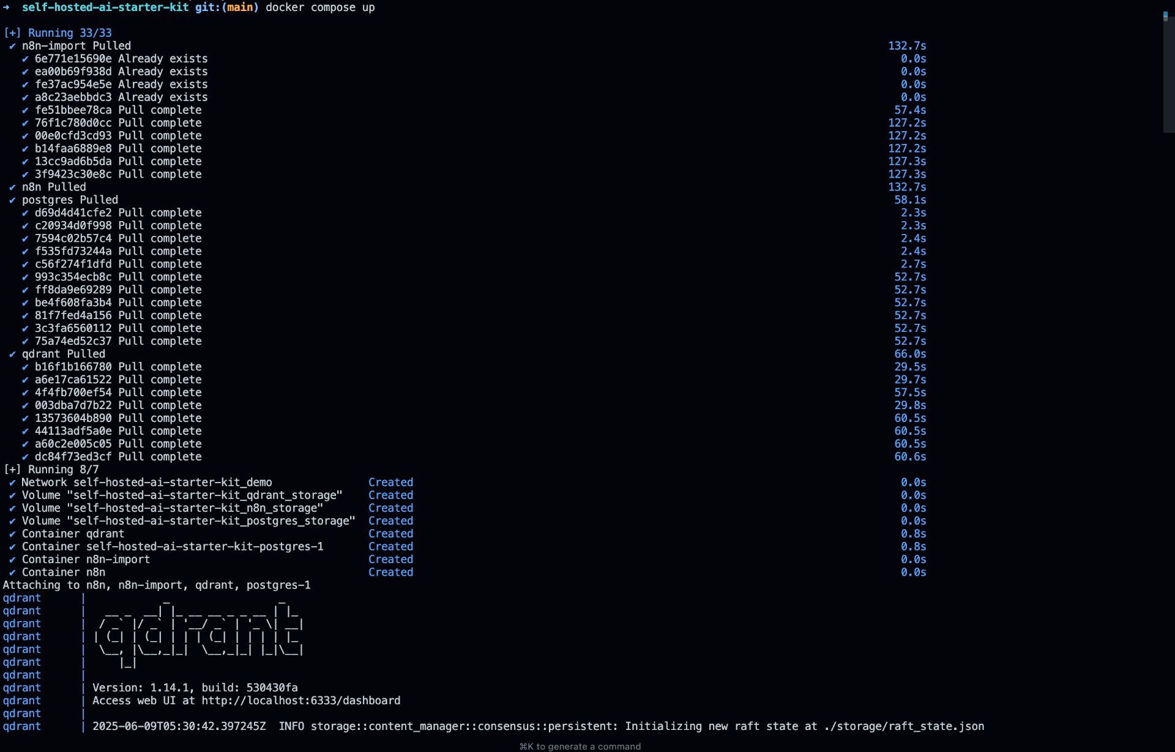
Task: Click './storage/raft_state.json' path text
Action: 904,728
